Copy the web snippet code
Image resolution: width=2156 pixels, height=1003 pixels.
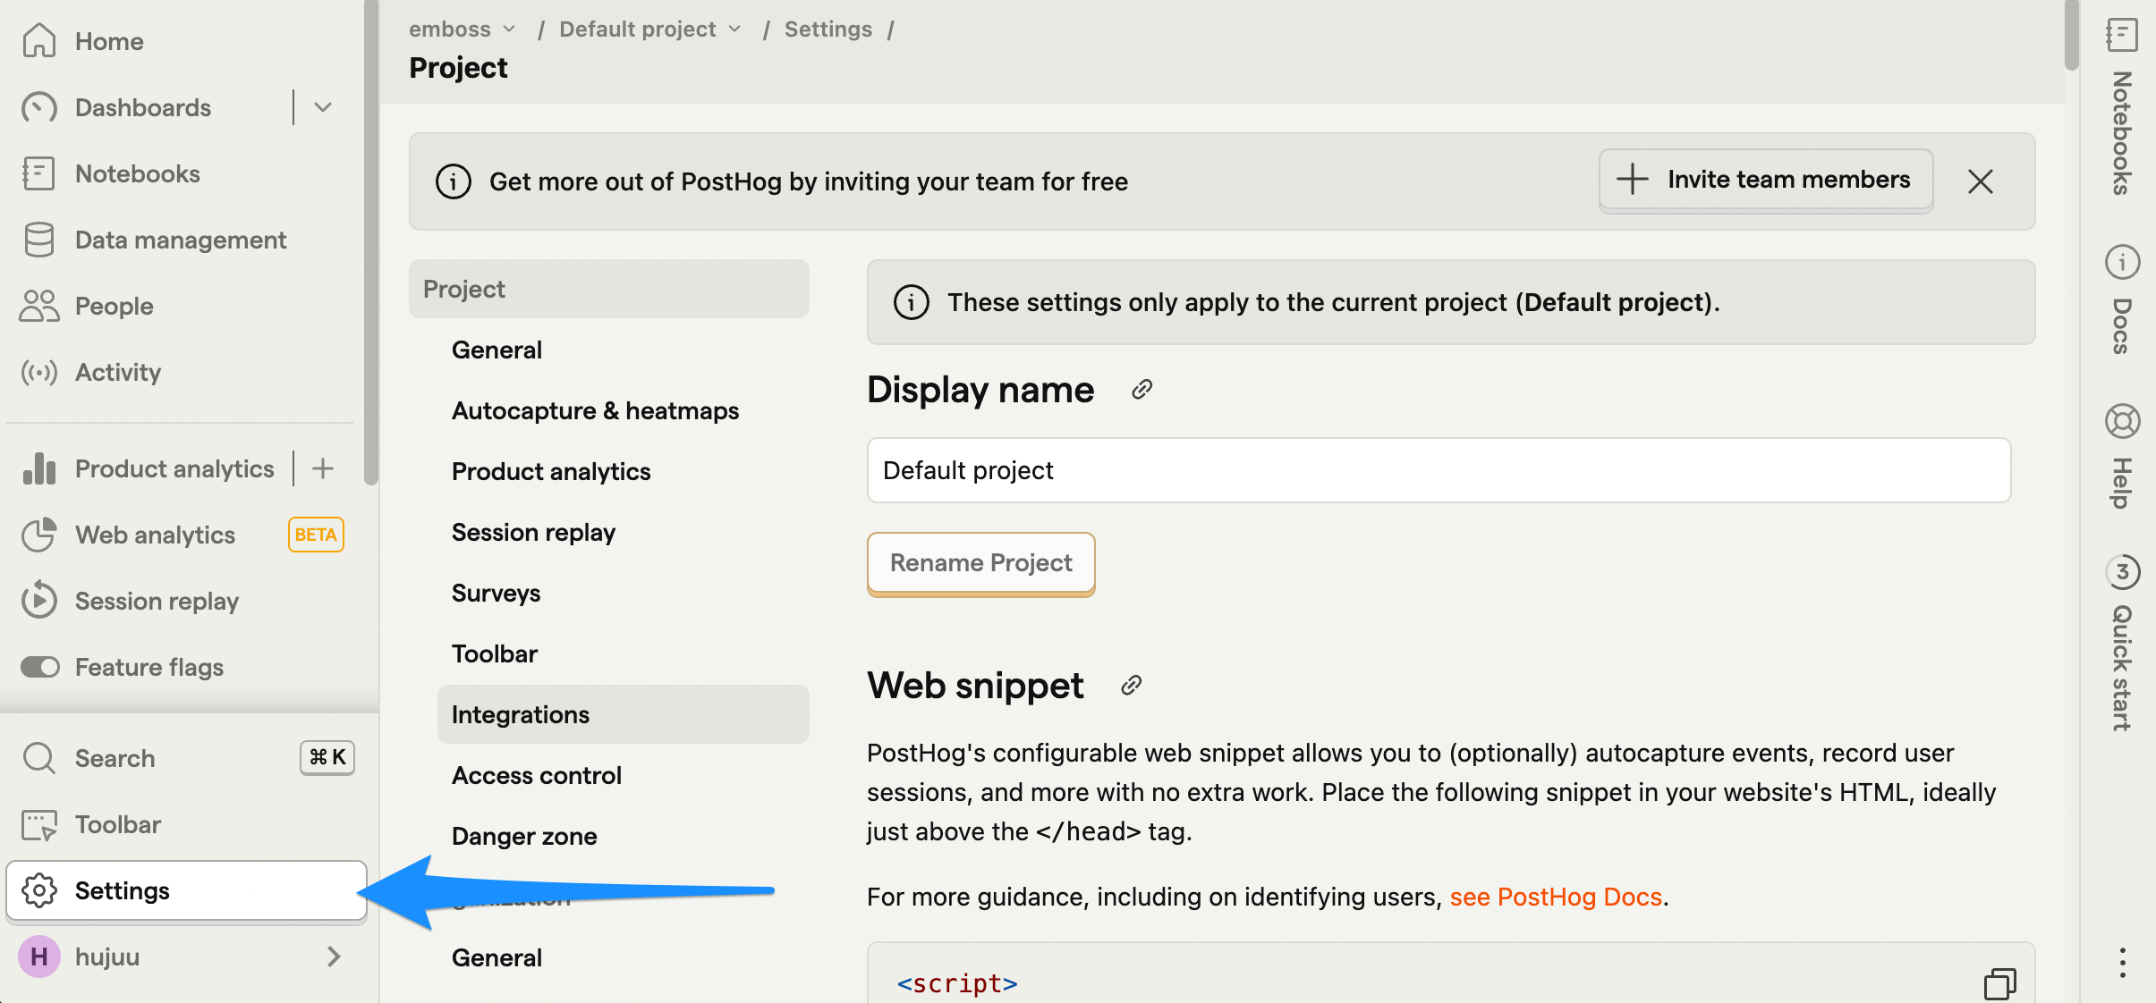pyautogui.click(x=1999, y=982)
